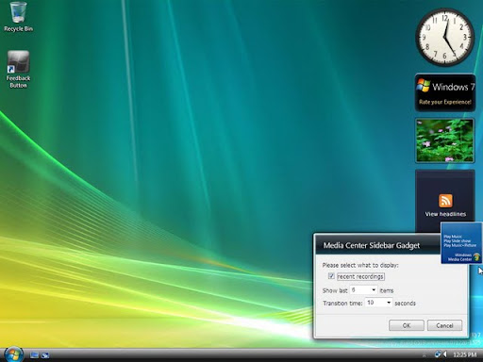This screenshot has height=362, width=483.
Task: Open the Slide Show gadget flower picture
Action: [444, 140]
